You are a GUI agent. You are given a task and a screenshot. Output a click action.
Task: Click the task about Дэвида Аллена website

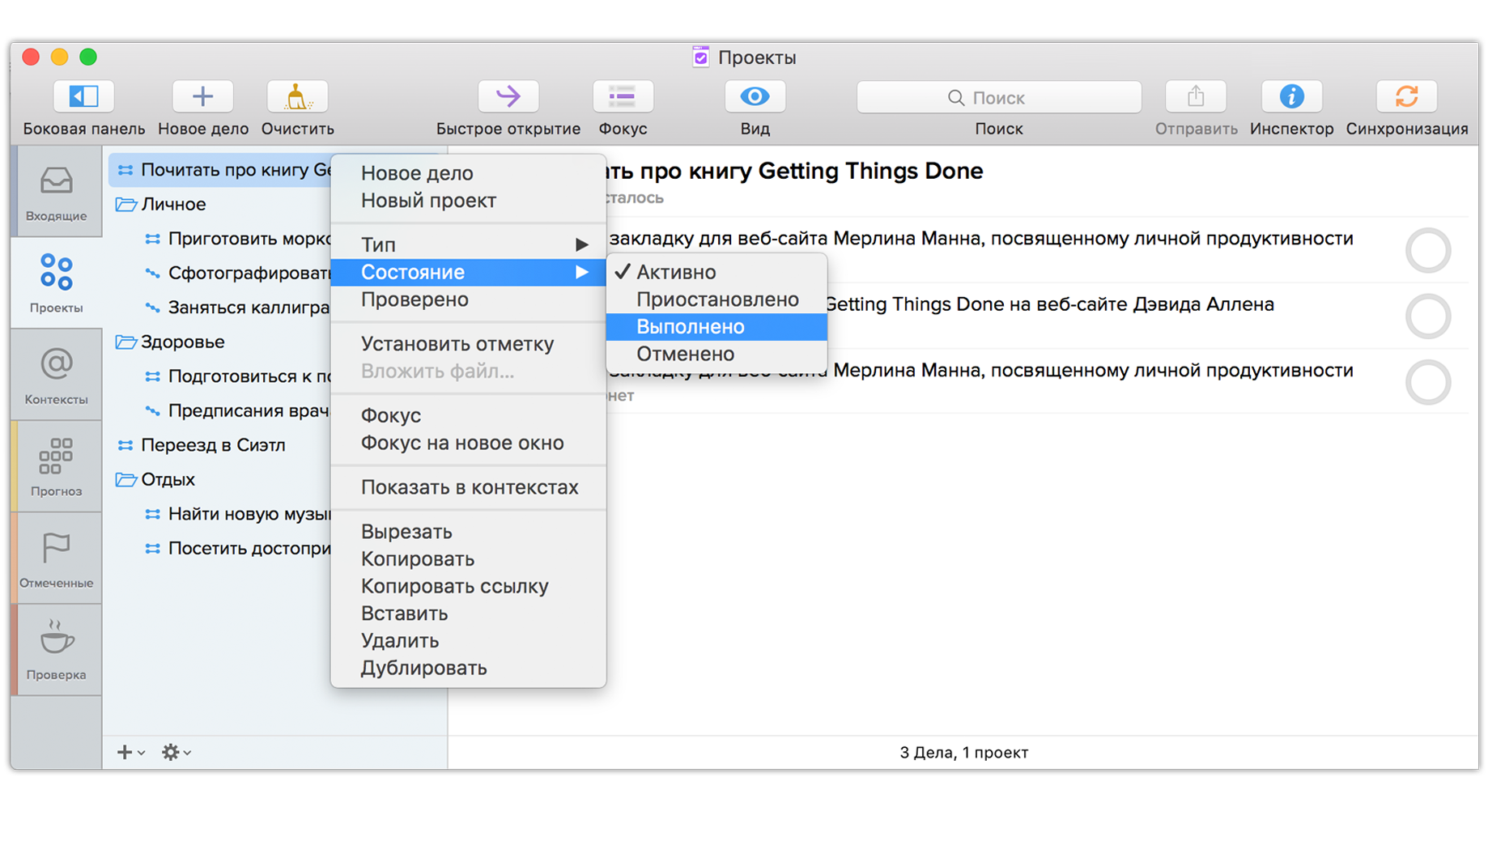[1049, 304]
